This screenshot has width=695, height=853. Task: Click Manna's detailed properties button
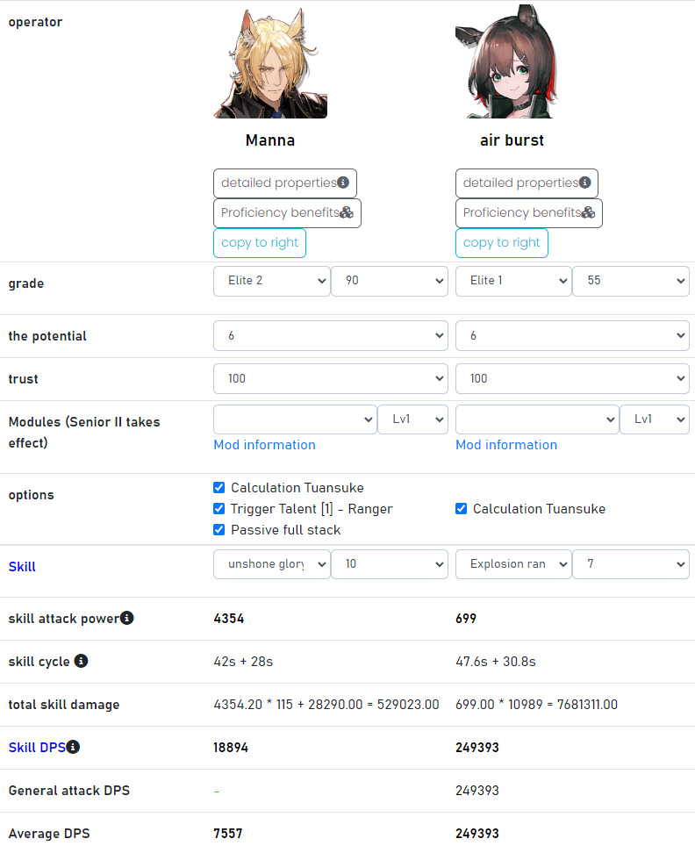285,183
